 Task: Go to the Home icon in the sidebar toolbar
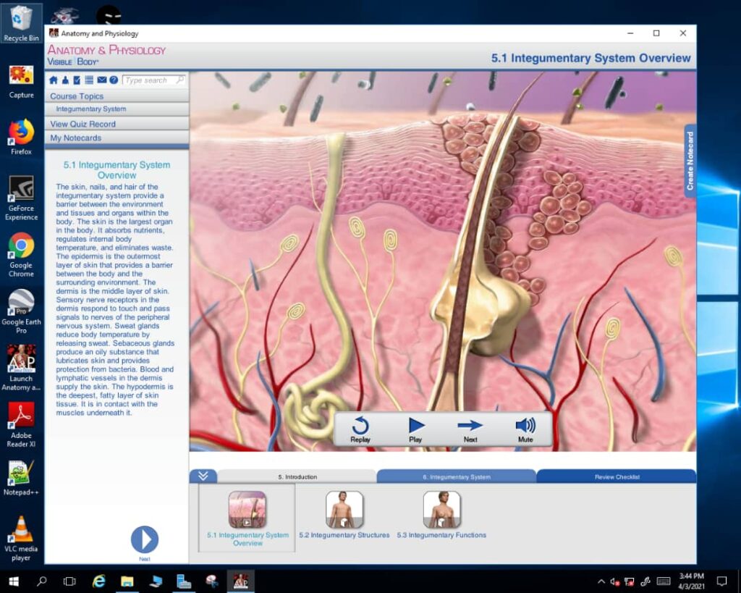click(54, 80)
